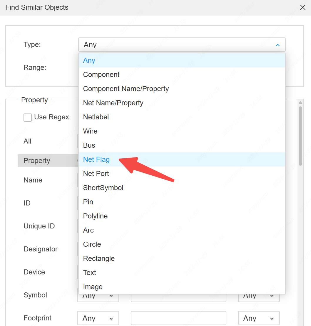This screenshot has width=311, height=326.
Task: Click the Footprint value input field
Action: click(178, 318)
